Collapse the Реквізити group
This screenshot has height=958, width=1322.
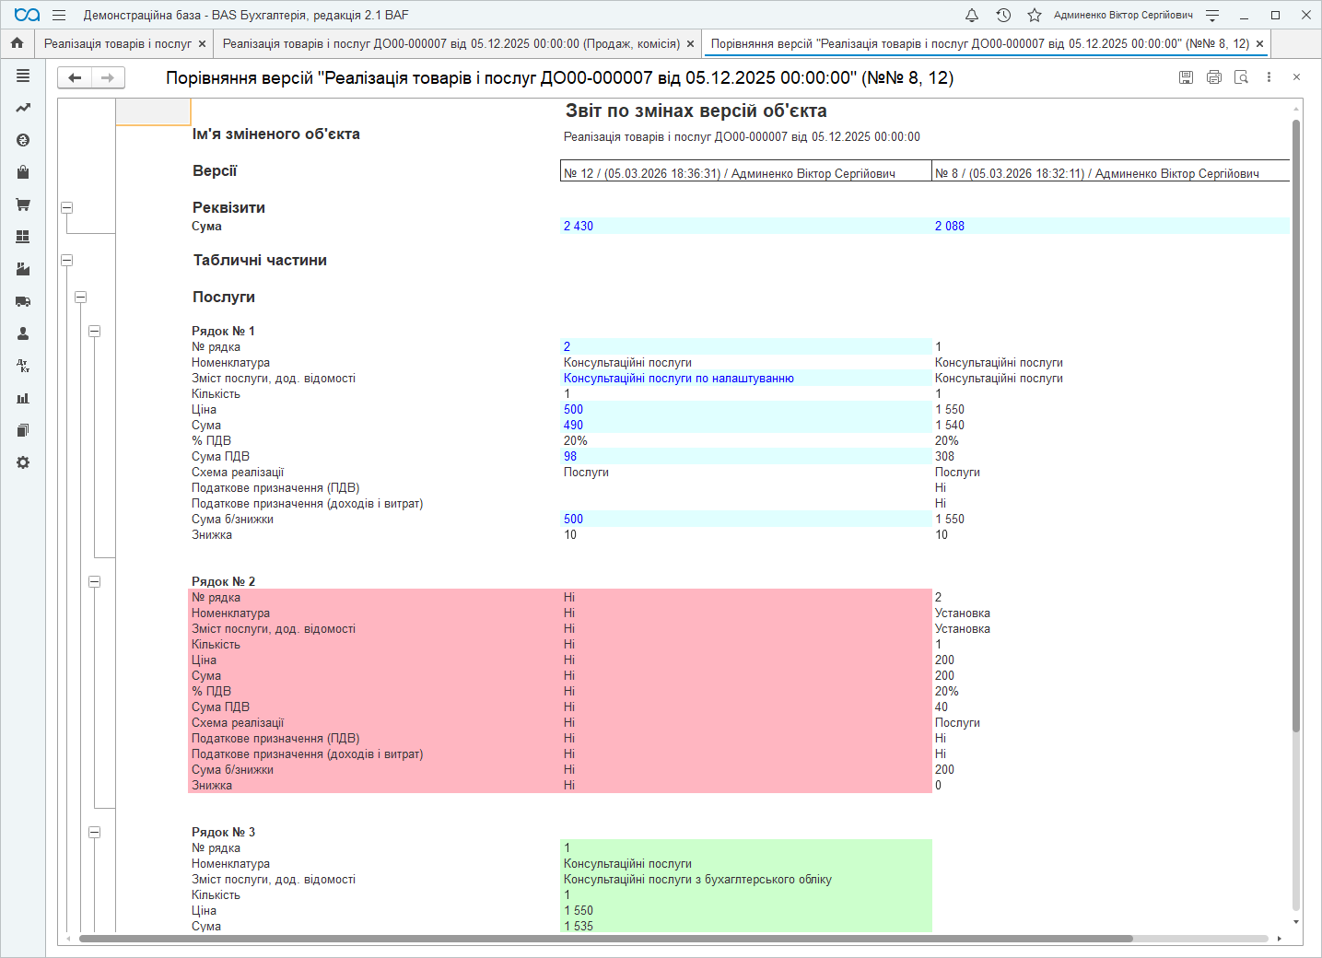click(x=66, y=208)
